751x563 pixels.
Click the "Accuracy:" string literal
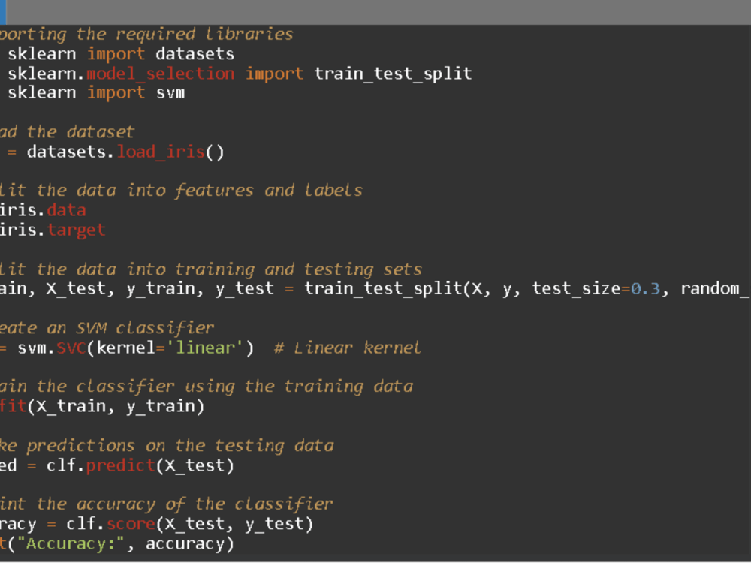tap(71, 543)
